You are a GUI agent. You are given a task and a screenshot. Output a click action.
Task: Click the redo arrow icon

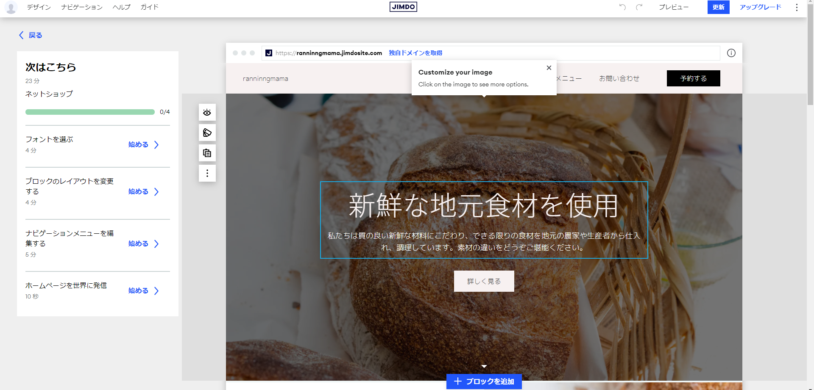(x=639, y=7)
